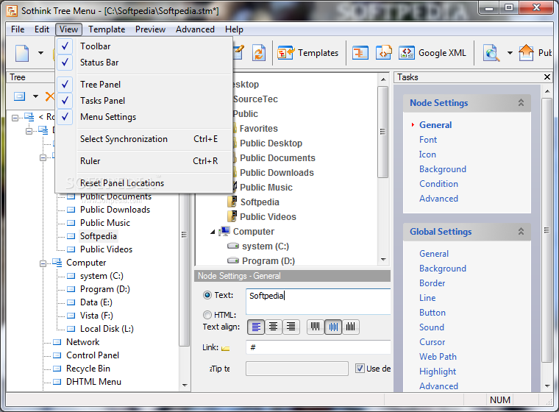Open the Advanced menu
This screenshot has height=412, width=559.
[x=195, y=29]
